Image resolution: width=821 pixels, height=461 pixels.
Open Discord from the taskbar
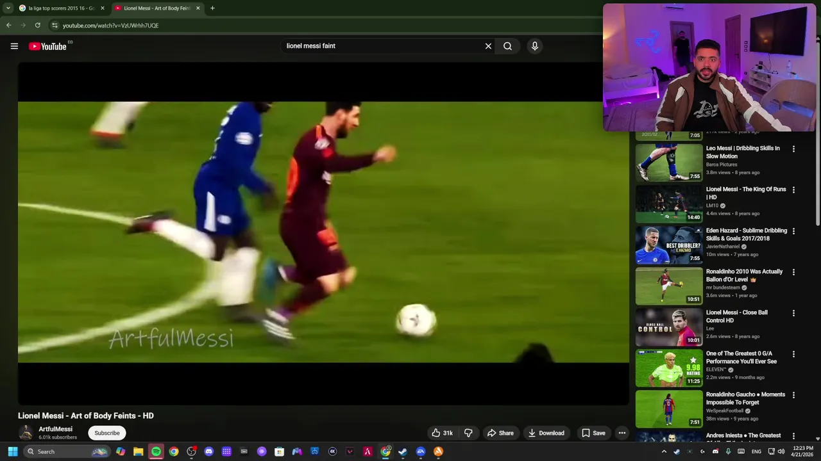(x=208, y=451)
